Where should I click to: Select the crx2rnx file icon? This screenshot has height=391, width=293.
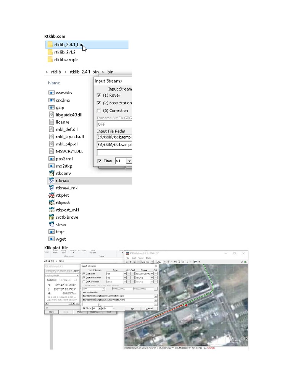(x=52, y=100)
